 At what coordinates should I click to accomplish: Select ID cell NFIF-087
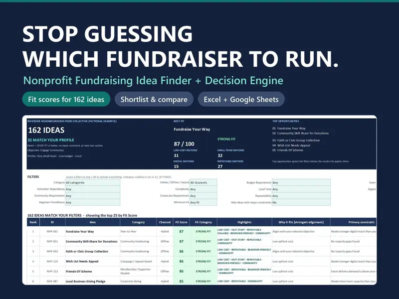(52, 281)
